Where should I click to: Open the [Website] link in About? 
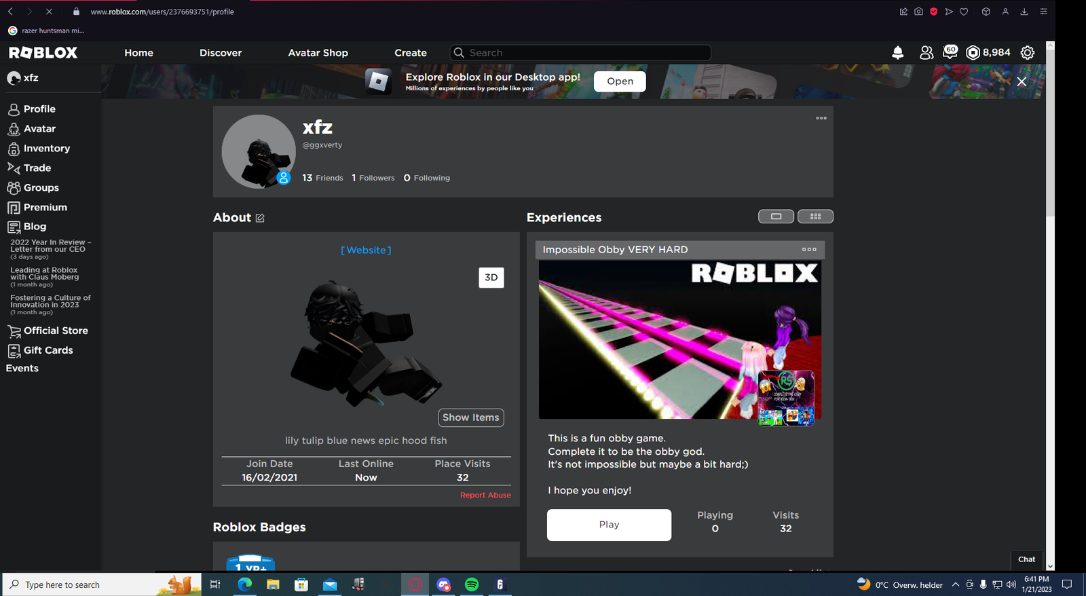coord(366,250)
